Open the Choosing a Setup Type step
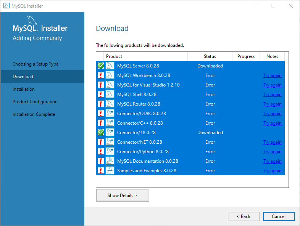The height and width of the screenshot is (226, 300). pyautogui.click(x=35, y=64)
